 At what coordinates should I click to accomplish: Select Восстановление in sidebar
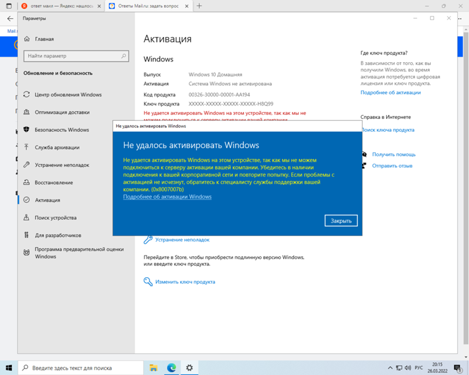tap(53, 183)
